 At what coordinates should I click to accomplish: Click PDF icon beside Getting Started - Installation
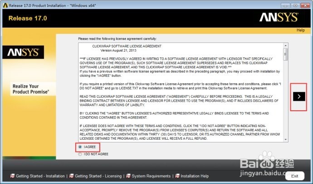(x=12, y=176)
